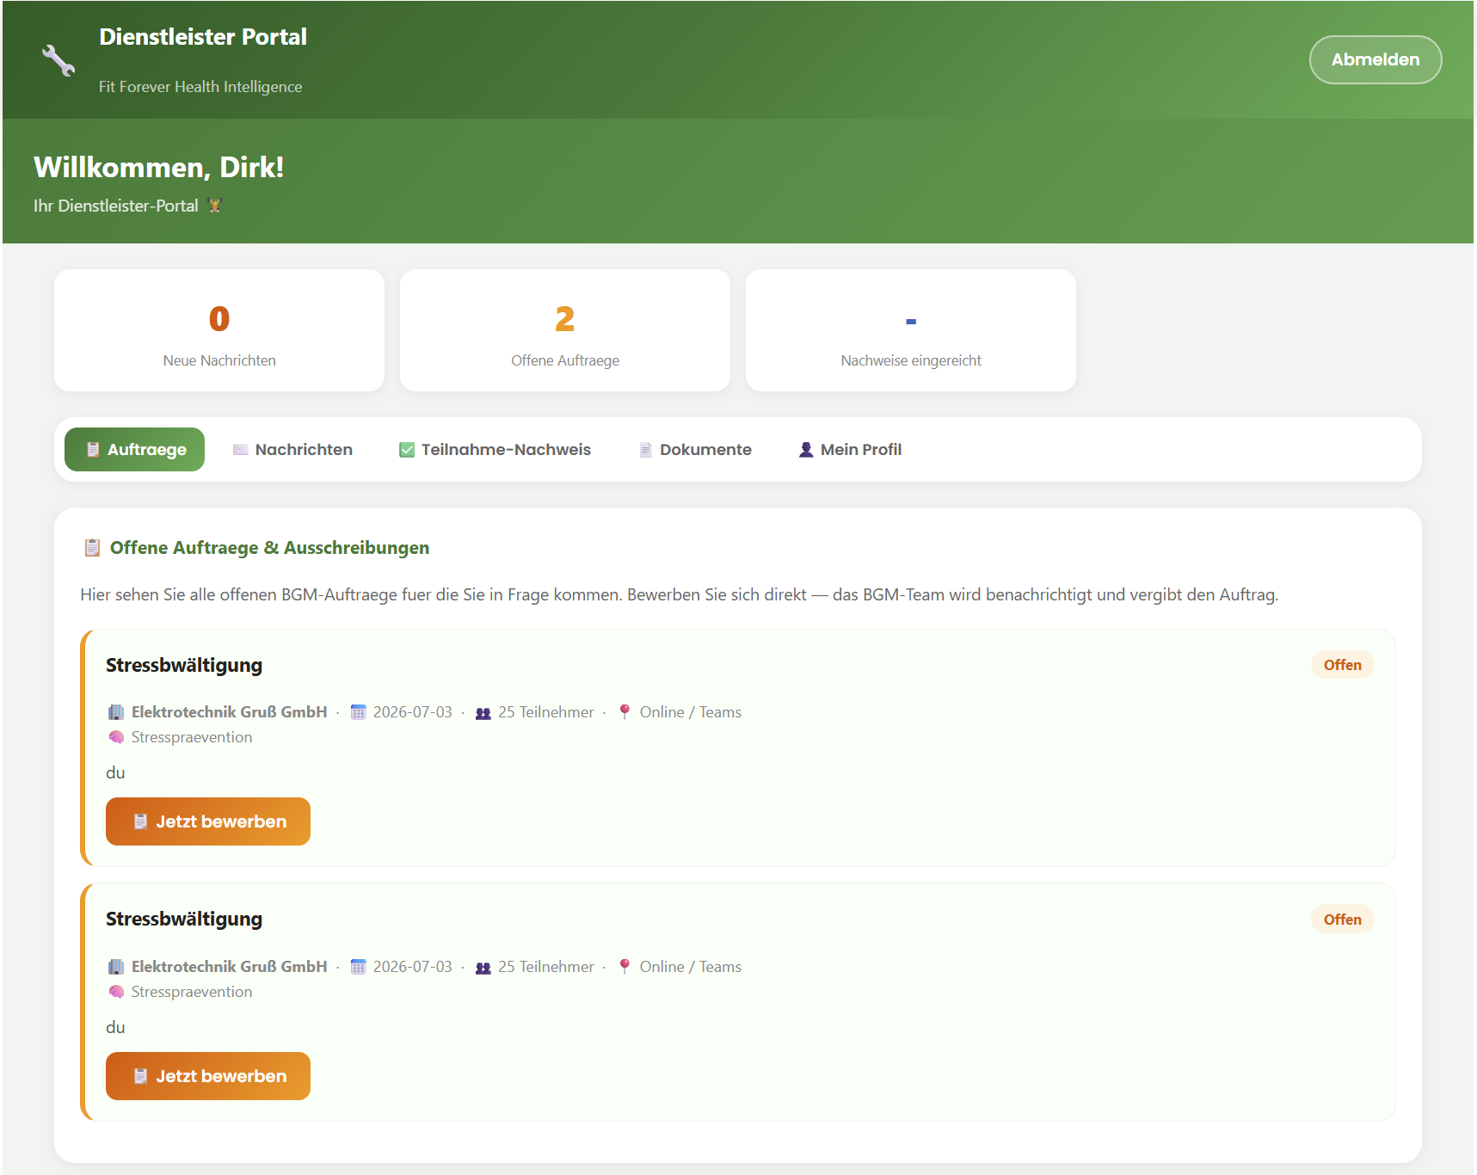Click the clipboard icon beside Offene Auftraege heading
The width and height of the screenshot is (1477, 1175).
(x=92, y=548)
